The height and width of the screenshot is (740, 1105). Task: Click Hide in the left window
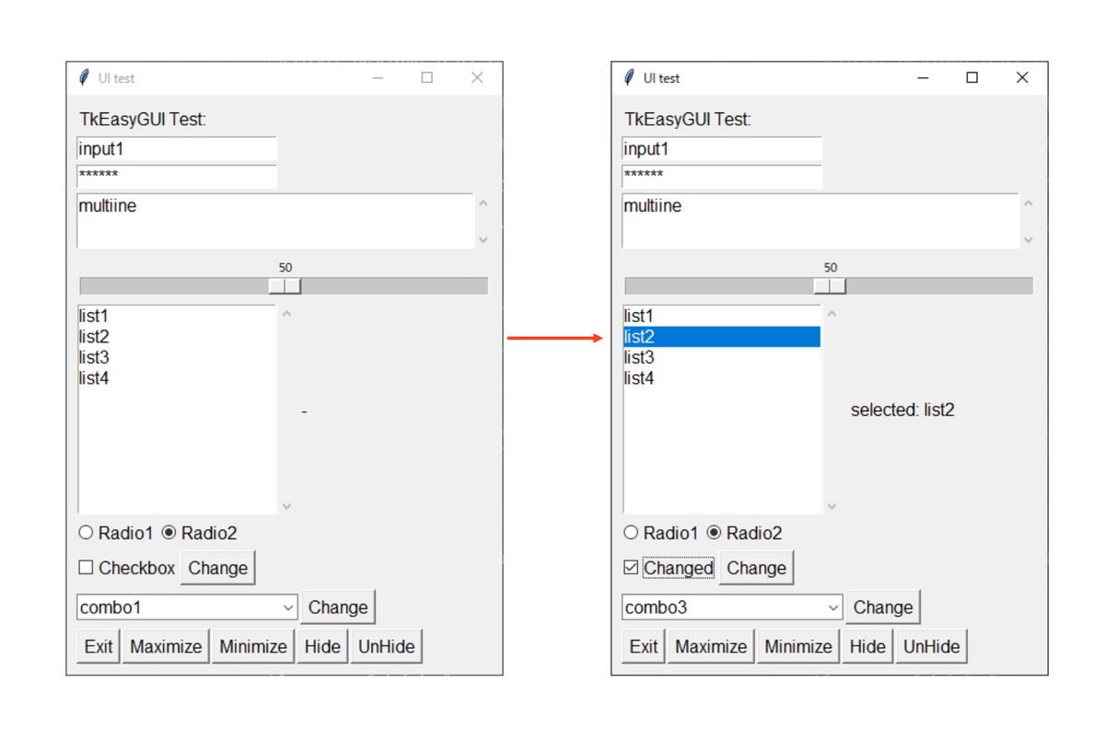(322, 646)
